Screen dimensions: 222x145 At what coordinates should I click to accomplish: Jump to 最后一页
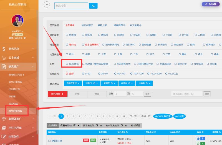pos(146,116)
